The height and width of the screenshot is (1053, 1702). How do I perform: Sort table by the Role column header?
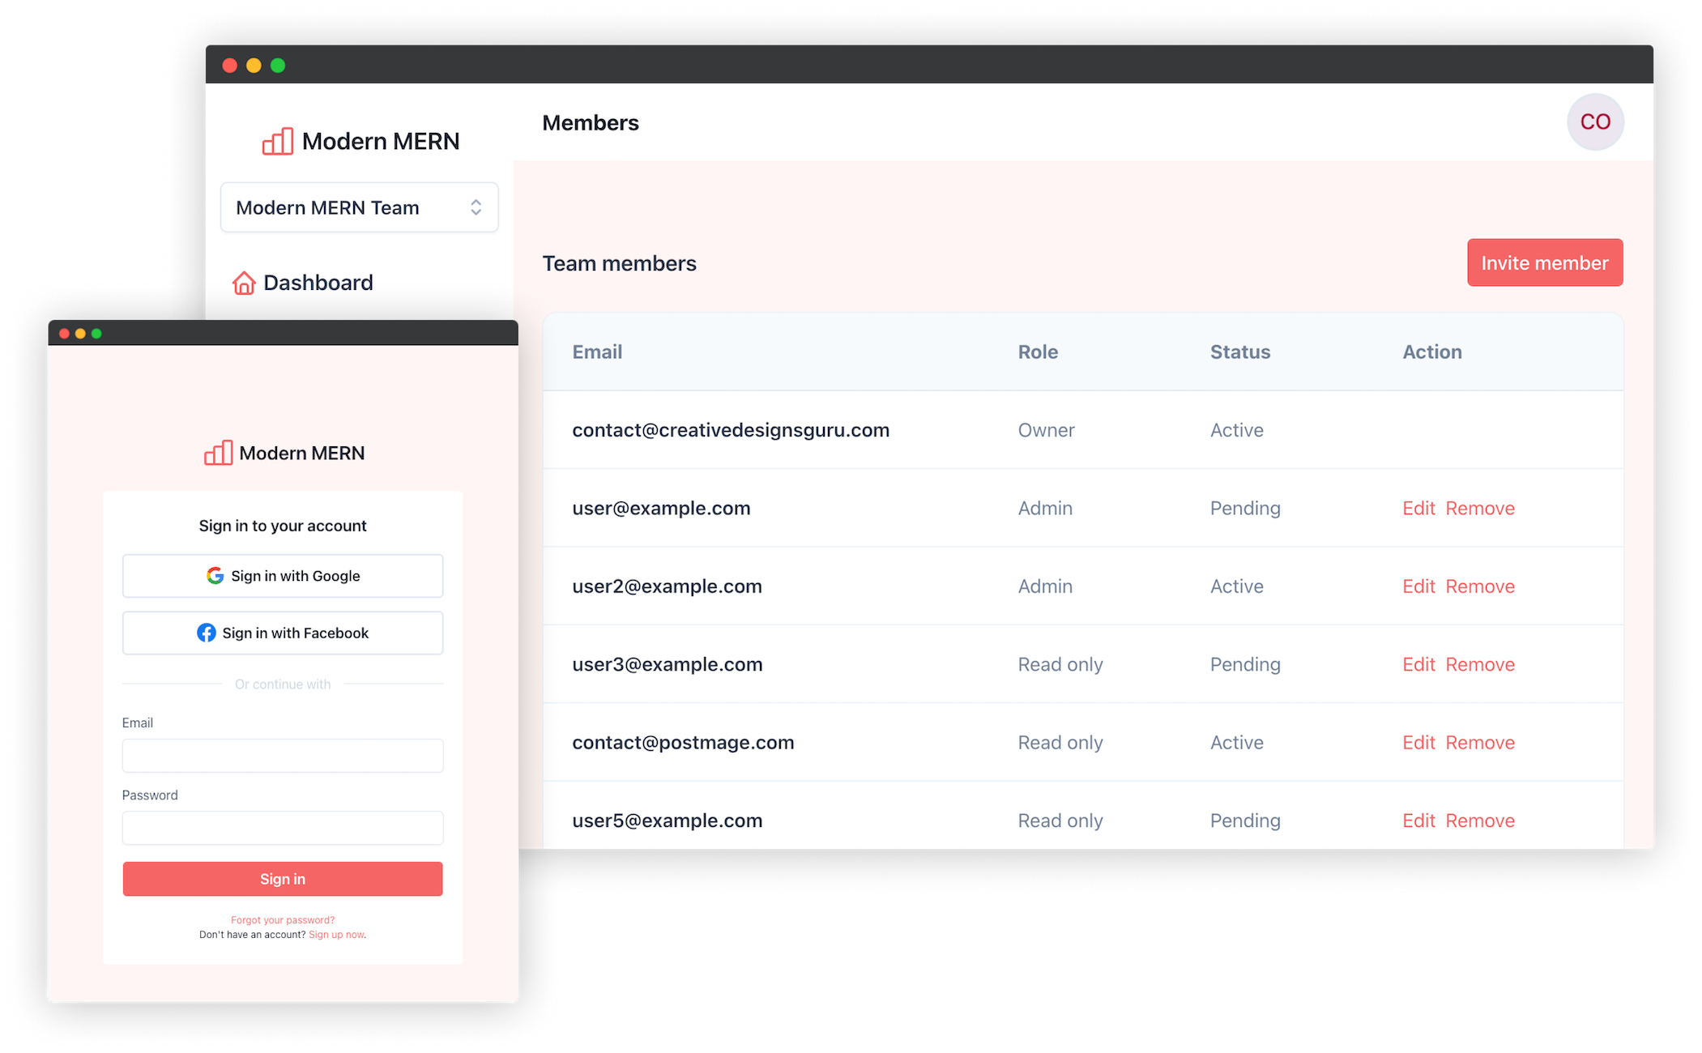point(1038,352)
